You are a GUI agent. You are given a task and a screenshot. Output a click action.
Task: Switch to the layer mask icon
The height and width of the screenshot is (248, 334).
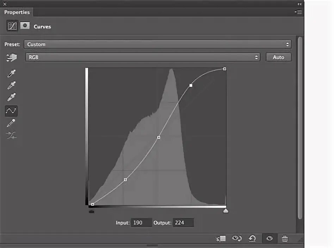(25, 26)
